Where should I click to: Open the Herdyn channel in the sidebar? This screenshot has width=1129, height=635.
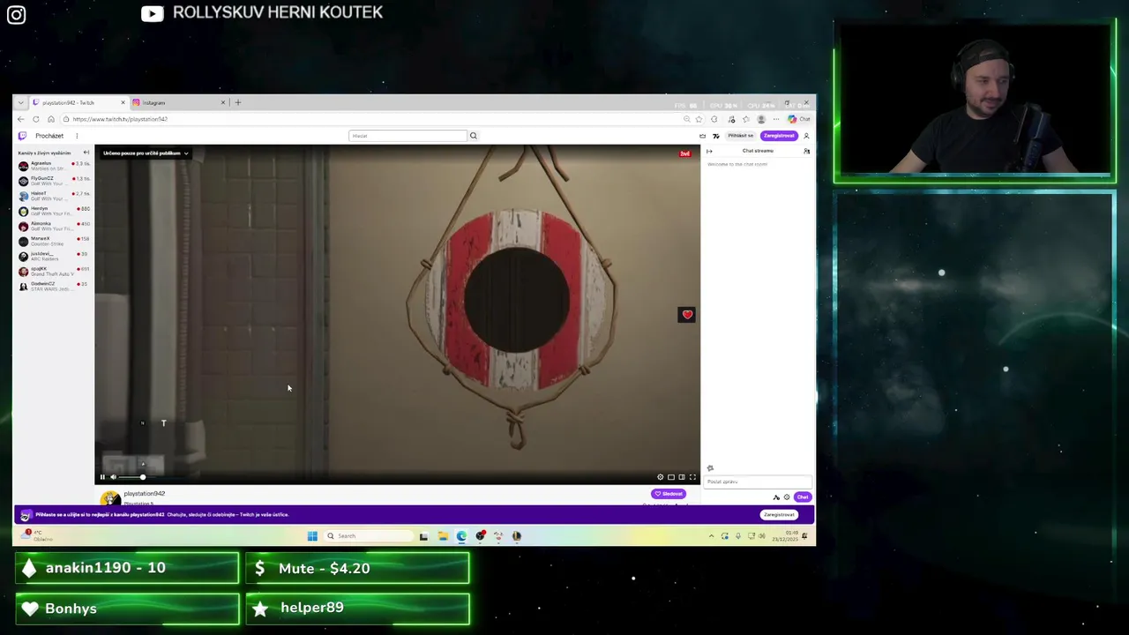pyautogui.click(x=54, y=211)
